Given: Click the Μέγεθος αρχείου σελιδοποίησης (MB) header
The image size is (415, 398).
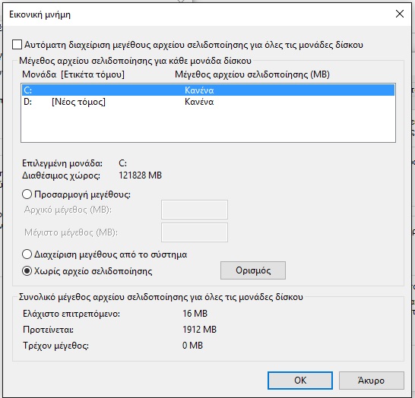Looking at the screenshot, I should [x=252, y=74].
